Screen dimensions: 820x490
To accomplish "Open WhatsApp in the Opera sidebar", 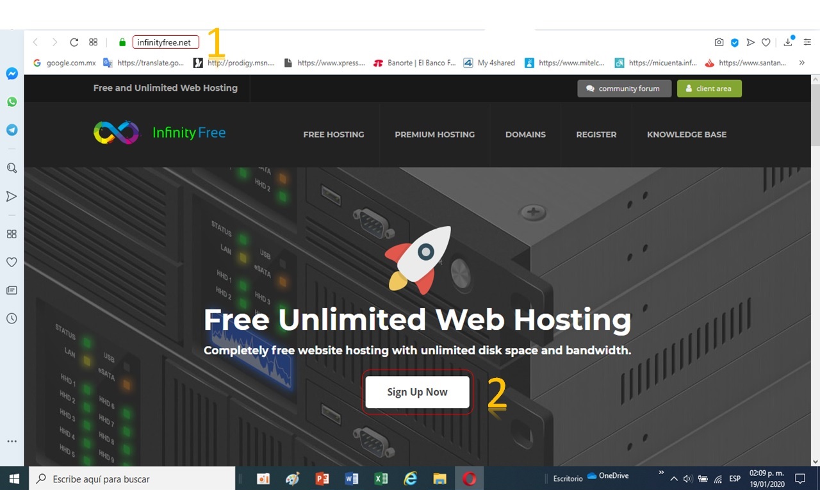I will click(12, 102).
